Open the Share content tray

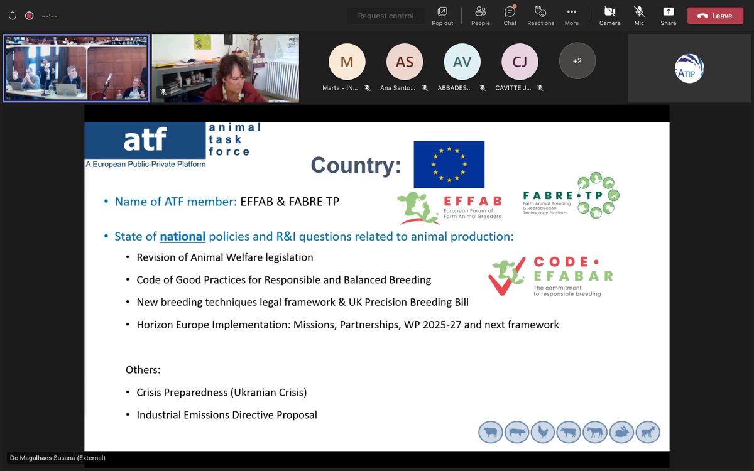[x=669, y=15]
